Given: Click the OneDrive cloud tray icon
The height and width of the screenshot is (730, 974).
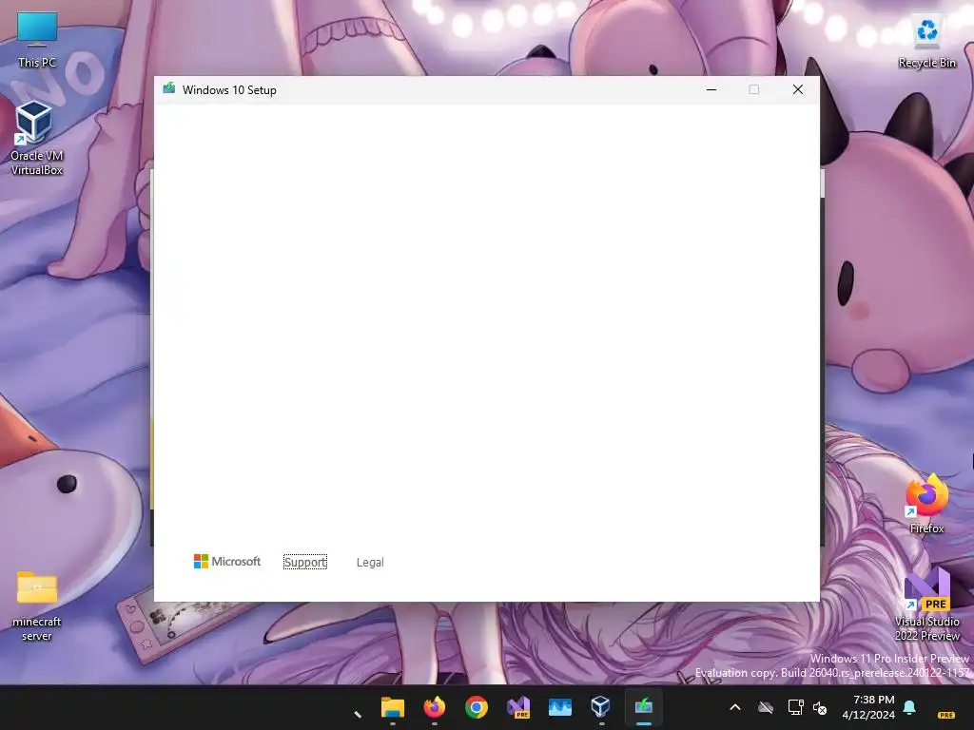Looking at the screenshot, I should (766, 707).
